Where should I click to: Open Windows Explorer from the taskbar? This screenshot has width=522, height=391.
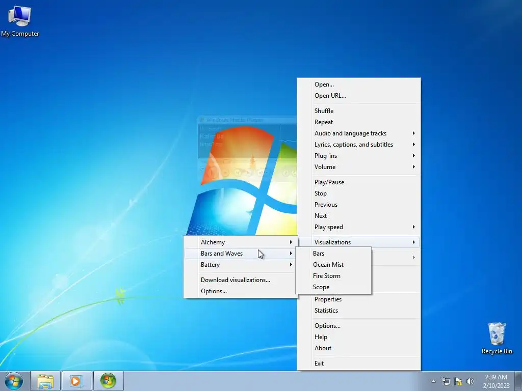(x=45, y=381)
